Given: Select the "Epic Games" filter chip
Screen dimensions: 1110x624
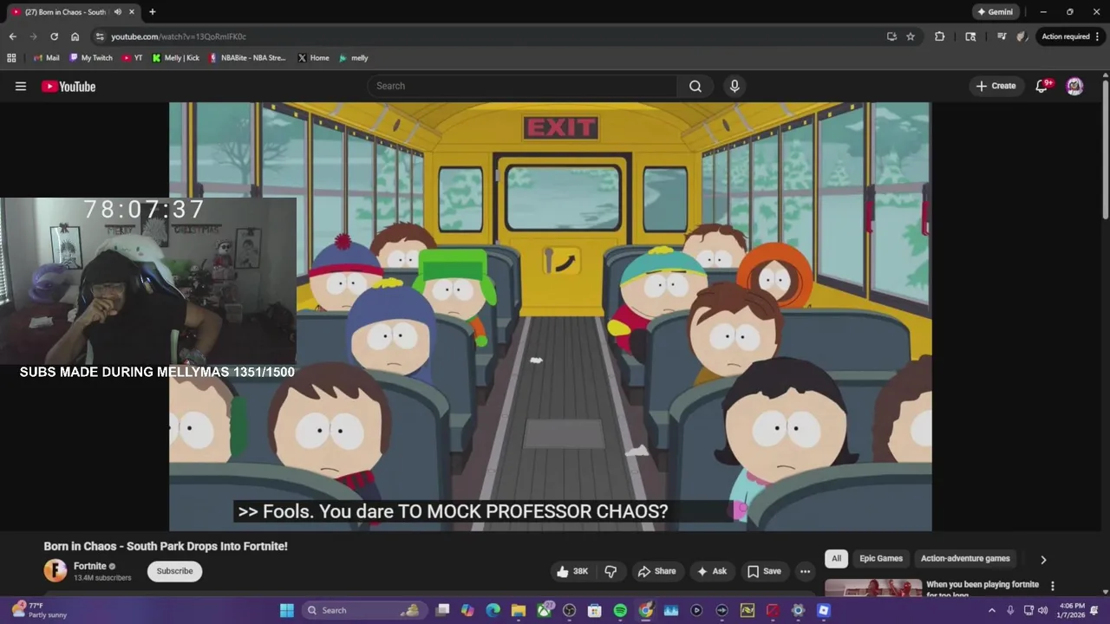Looking at the screenshot, I should point(881,559).
